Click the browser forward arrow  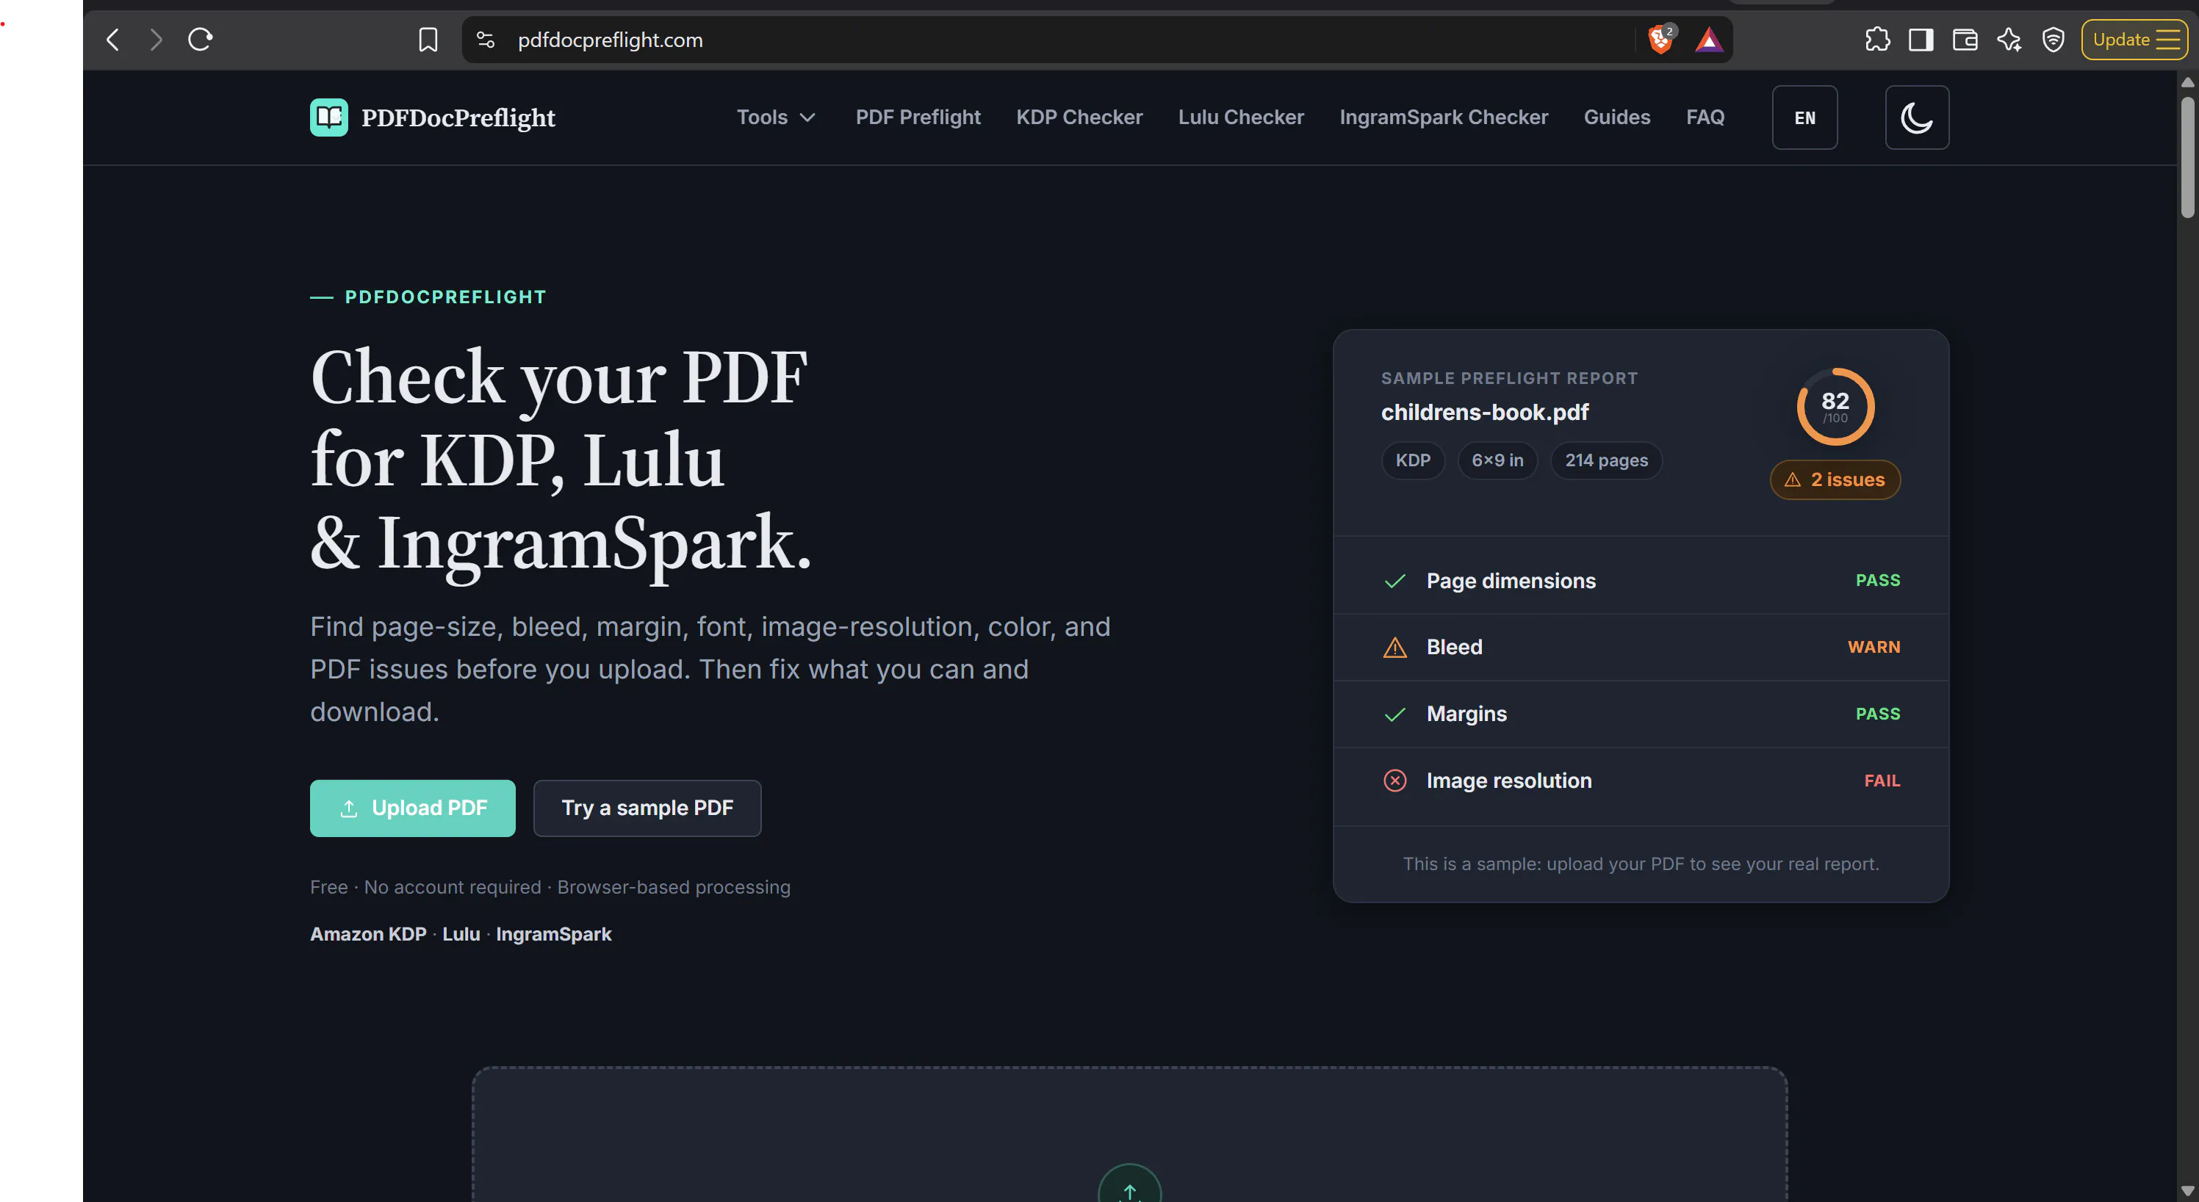pyautogui.click(x=155, y=39)
